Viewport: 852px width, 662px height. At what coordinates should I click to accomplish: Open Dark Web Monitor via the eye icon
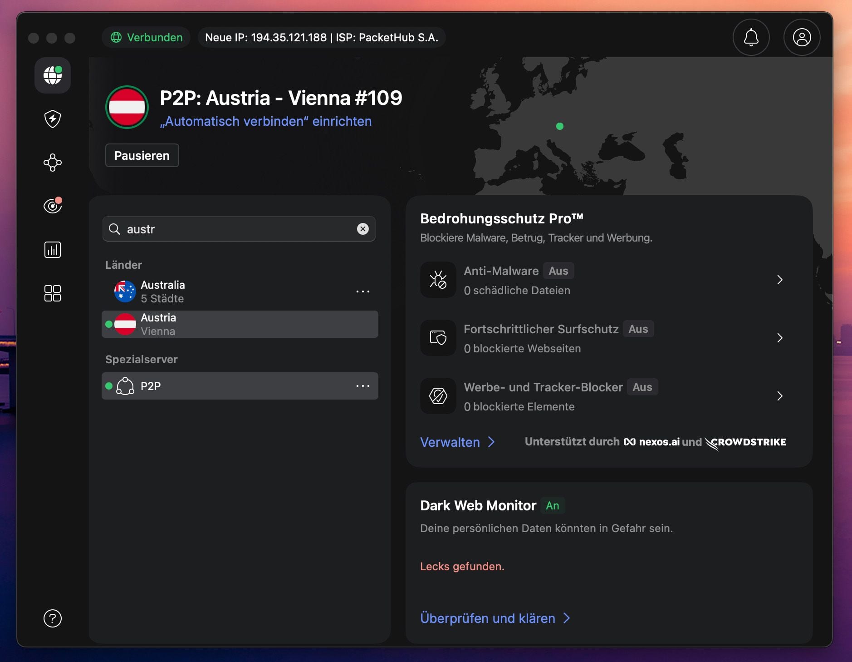click(53, 206)
